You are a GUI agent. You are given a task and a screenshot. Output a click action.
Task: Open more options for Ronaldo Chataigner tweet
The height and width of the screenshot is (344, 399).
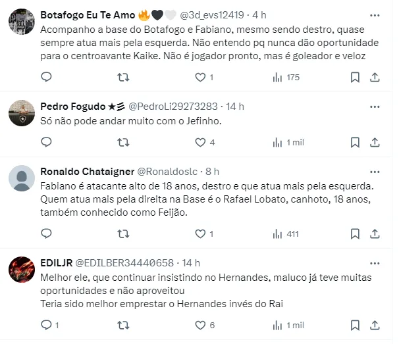click(x=375, y=171)
